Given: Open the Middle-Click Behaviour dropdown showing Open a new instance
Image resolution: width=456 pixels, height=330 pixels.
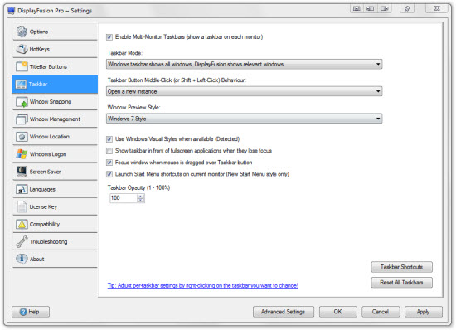Looking at the screenshot, I should pos(244,91).
